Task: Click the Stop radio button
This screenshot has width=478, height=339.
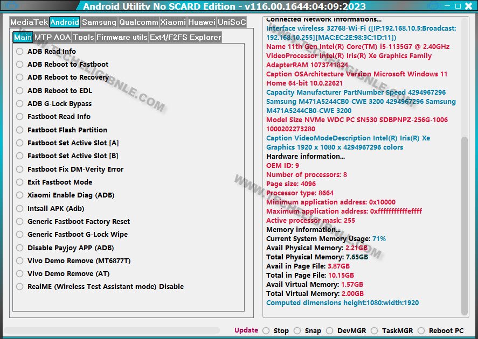Action: [x=266, y=331]
